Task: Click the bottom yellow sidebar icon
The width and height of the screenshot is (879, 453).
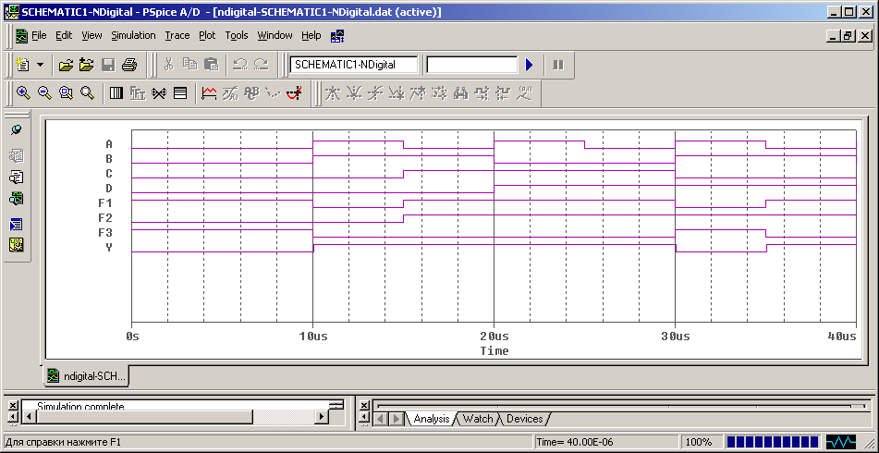Action: [x=17, y=245]
